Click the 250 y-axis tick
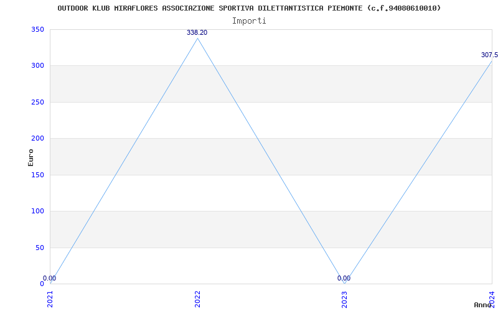This screenshot has height=311, width=498. tap(37, 102)
